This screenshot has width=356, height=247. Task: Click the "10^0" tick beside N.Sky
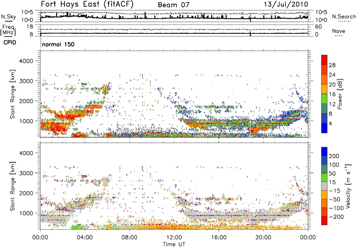coord(27,20)
